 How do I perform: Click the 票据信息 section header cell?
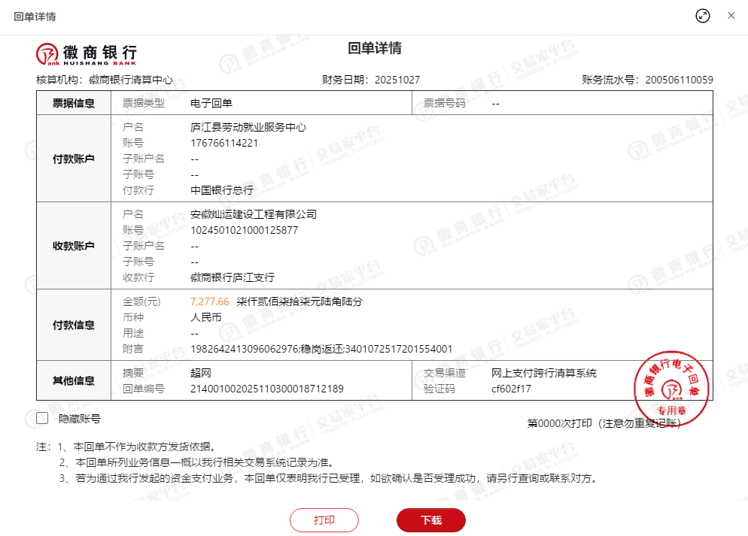73,103
